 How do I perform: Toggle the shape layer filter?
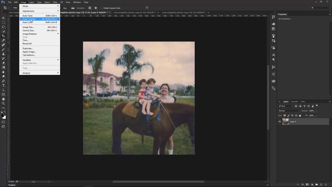(309, 106)
